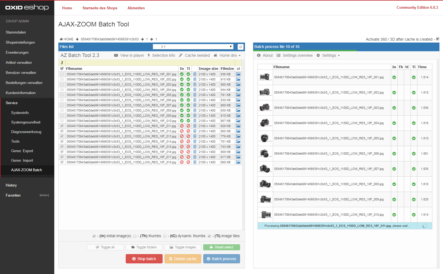This screenshot has height=274, width=443.
Task: Expand the Settings dropdown in batch panel
Action: (328, 55)
